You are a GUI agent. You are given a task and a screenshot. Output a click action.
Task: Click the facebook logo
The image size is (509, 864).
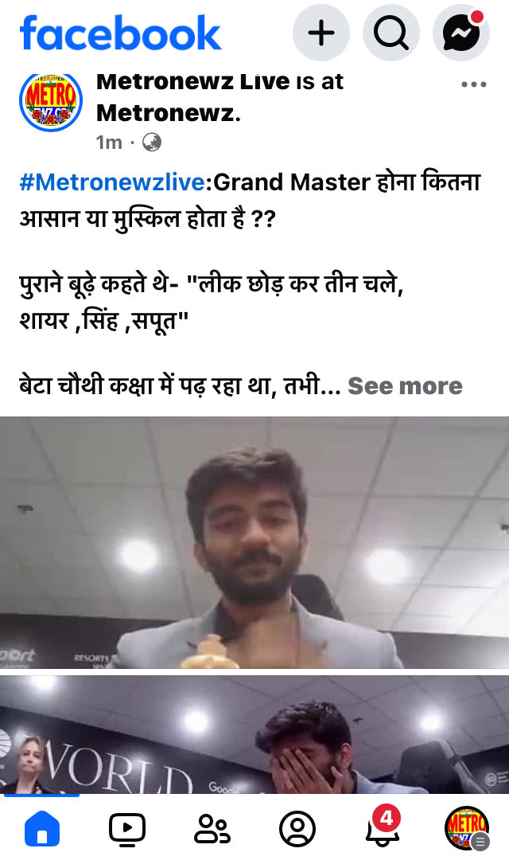click(x=121, y=33)
